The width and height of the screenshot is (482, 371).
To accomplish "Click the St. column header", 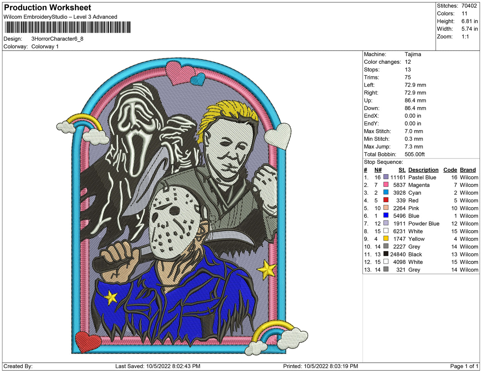I will (402, 170).
